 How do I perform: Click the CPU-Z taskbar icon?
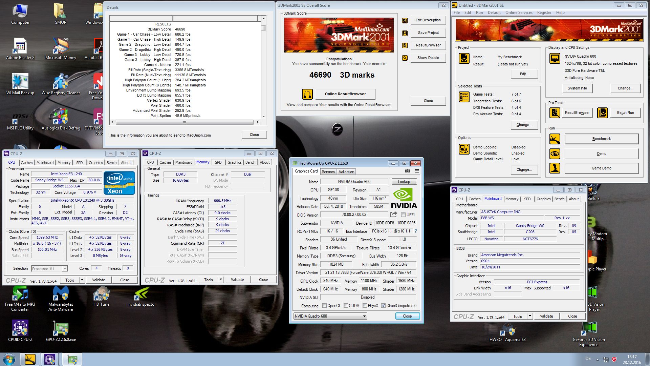tap(50, 359)
